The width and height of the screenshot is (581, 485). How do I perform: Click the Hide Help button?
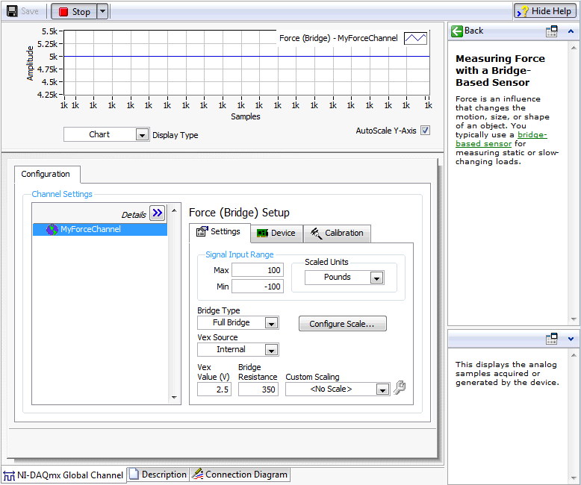[544, 11]
